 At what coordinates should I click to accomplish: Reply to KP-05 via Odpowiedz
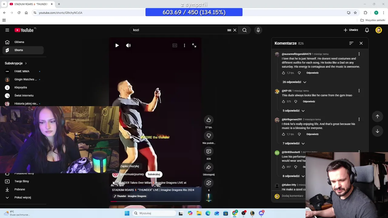pos(309,101)
